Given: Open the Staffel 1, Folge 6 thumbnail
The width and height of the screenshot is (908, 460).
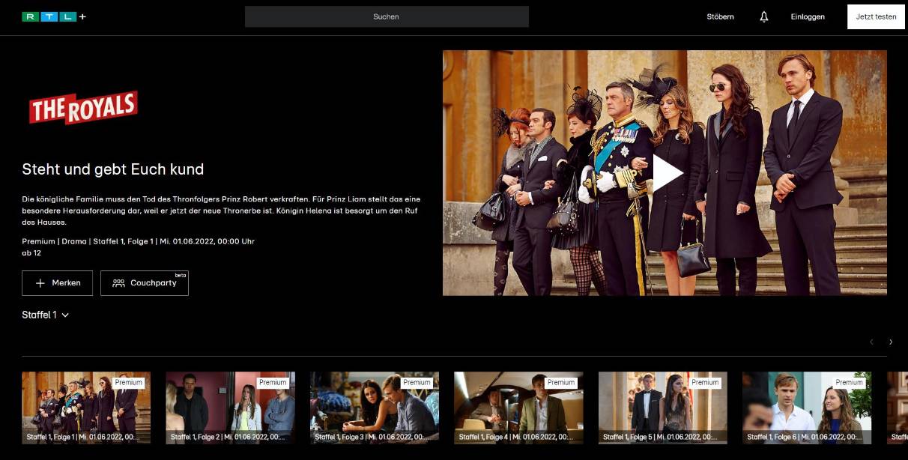Looking at the screenshot, I should [x=807, y=408].
